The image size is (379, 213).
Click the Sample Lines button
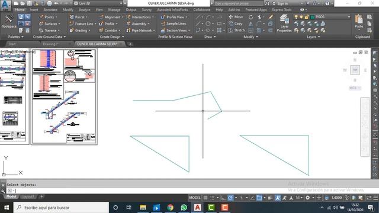click(174, 24)
